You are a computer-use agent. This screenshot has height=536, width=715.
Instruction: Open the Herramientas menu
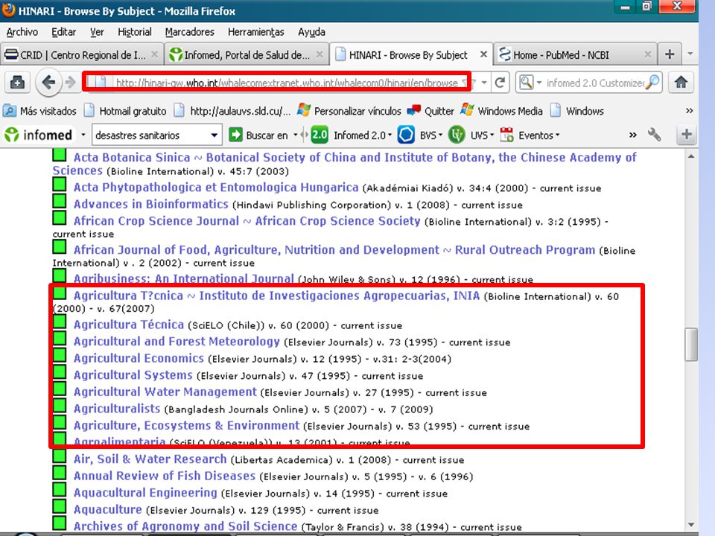click(x=255, y=32)
